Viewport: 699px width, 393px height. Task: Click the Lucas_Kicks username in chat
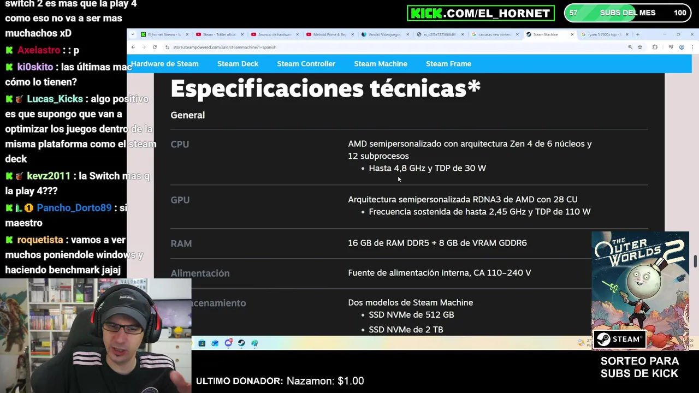[x=55, y=99]
